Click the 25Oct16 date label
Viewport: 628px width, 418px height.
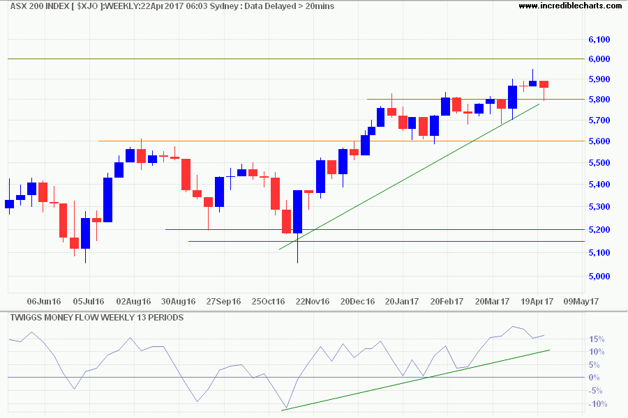click(x=268, y=301)
